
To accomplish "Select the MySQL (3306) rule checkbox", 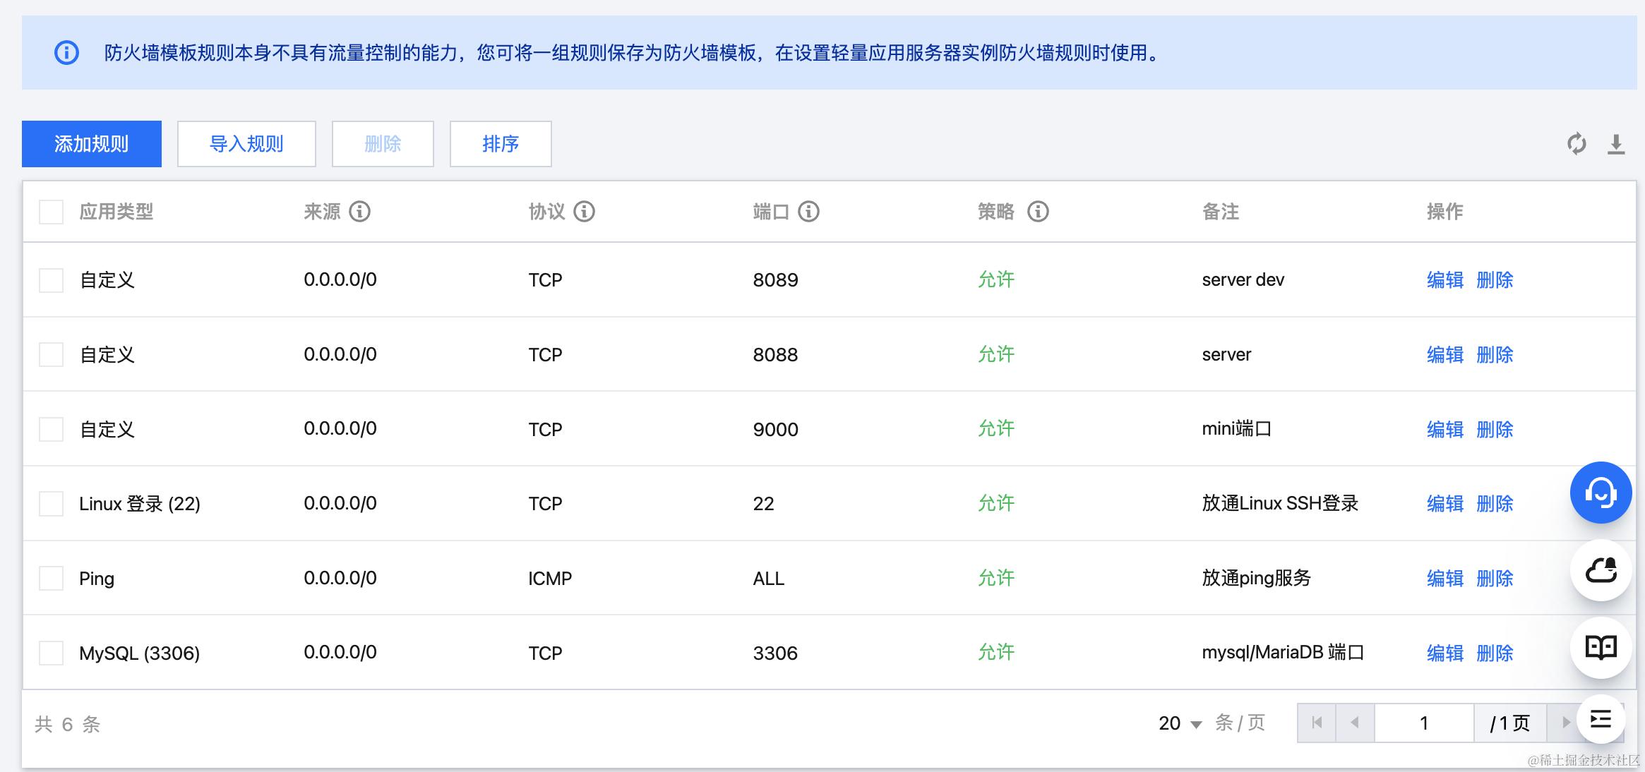I will [51, 653].
